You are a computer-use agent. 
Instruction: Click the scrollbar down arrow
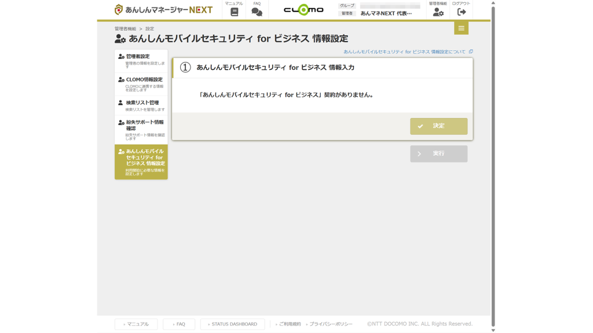pyautogui.click(x=493, y=330)
